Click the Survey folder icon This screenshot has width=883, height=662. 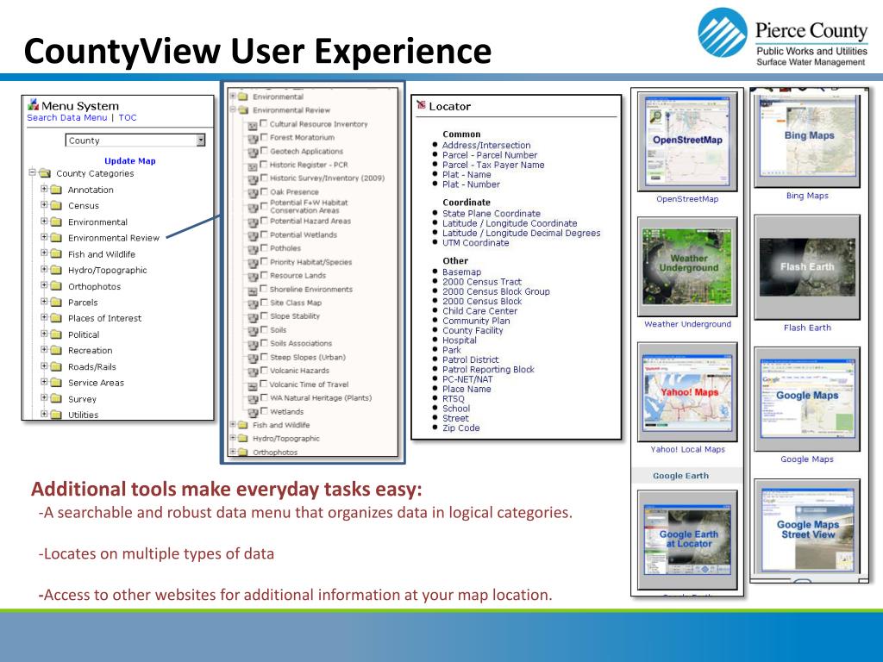[x=56, y=398]
